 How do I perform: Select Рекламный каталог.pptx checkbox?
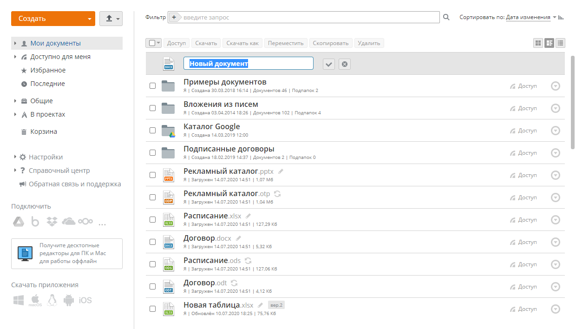[x=152, y=175]
